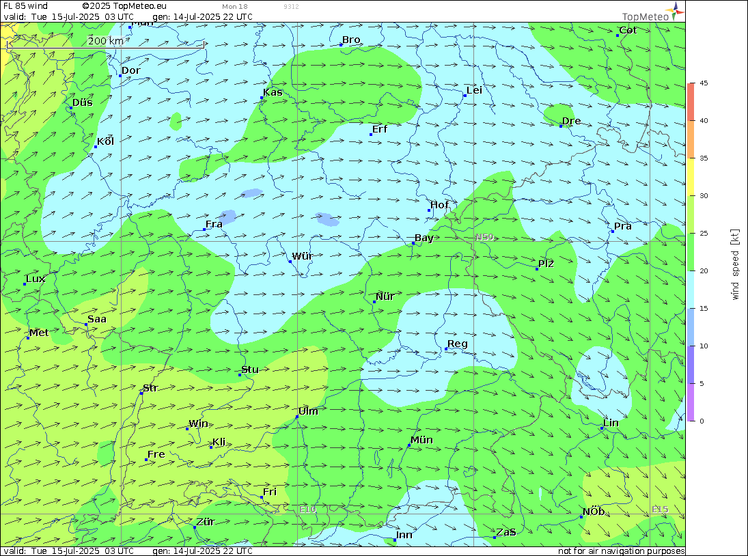Click the bottom valid Tue 15-Jul-2025 timestamp
The image size is (748, 556).
pos(69,551)
